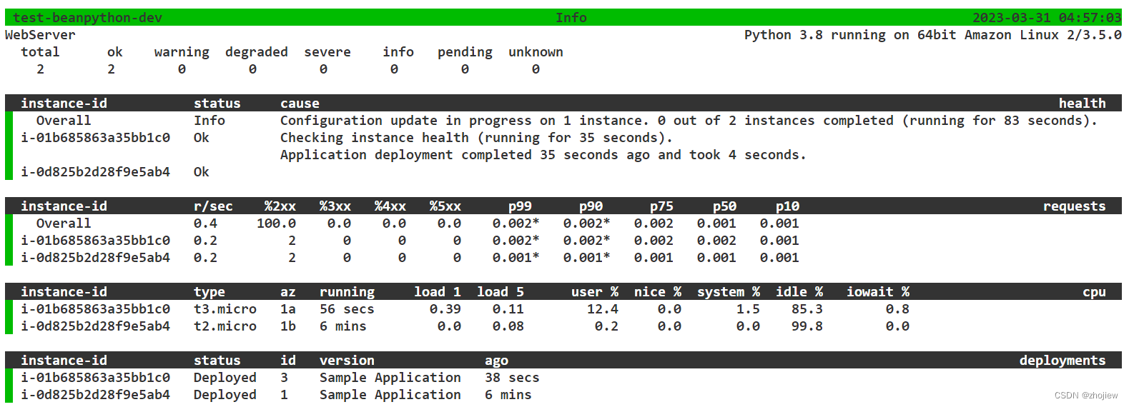Click the 38 secs ago deployment value
The height and width of the screenshot is (407, 1129).
pyautogui.click(x=512, y=378)
